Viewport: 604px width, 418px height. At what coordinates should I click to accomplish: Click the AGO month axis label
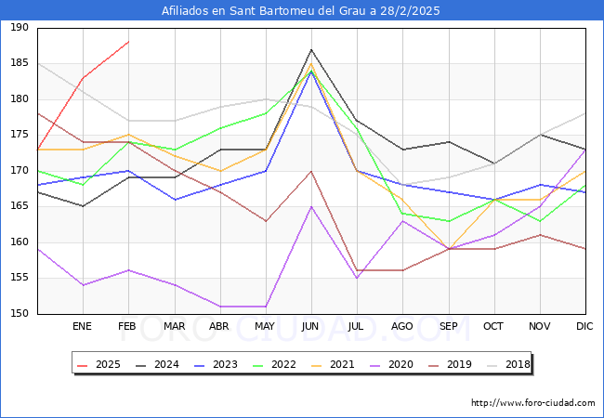[x=402, y=326]
